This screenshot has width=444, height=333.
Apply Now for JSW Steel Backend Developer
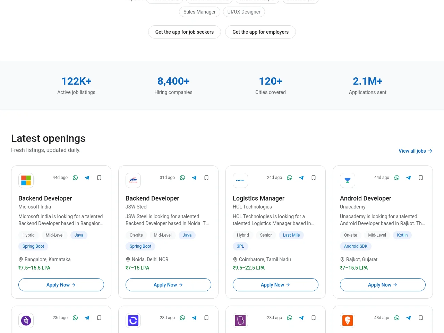pyautogui.click(x=168, y=285)
